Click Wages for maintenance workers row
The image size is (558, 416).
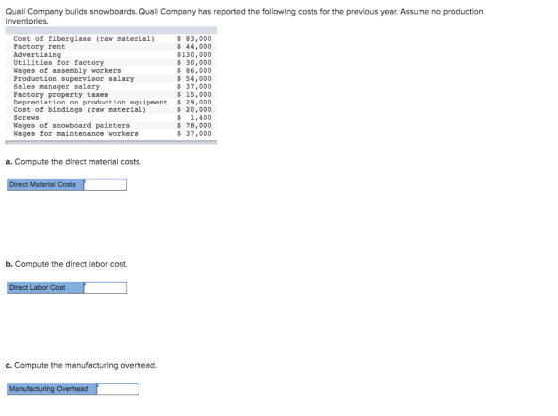[111, 134]
